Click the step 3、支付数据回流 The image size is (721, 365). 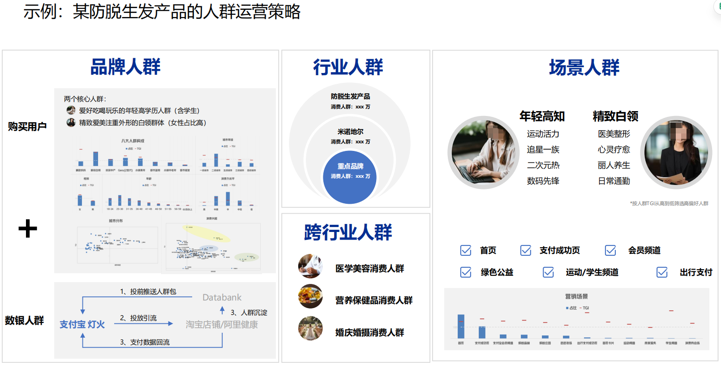click(145, 342)
